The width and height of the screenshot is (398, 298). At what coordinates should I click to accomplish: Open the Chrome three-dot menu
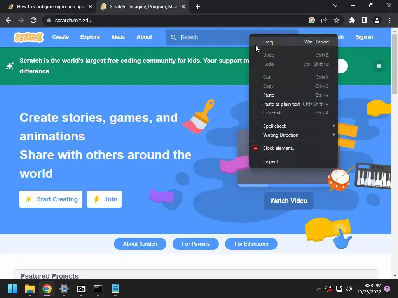point(389,20)
